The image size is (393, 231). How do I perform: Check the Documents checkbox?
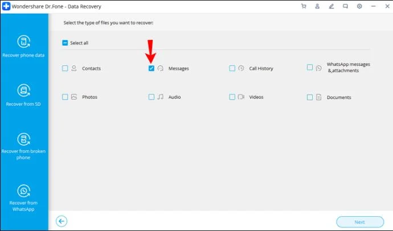310,97
